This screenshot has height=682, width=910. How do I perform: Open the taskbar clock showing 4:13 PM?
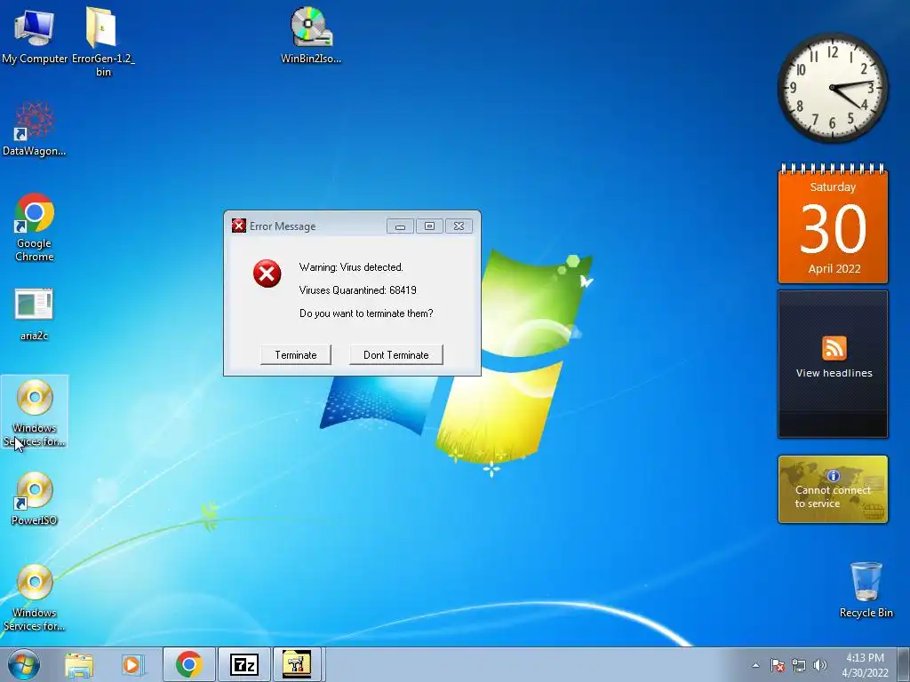(865, 665)
